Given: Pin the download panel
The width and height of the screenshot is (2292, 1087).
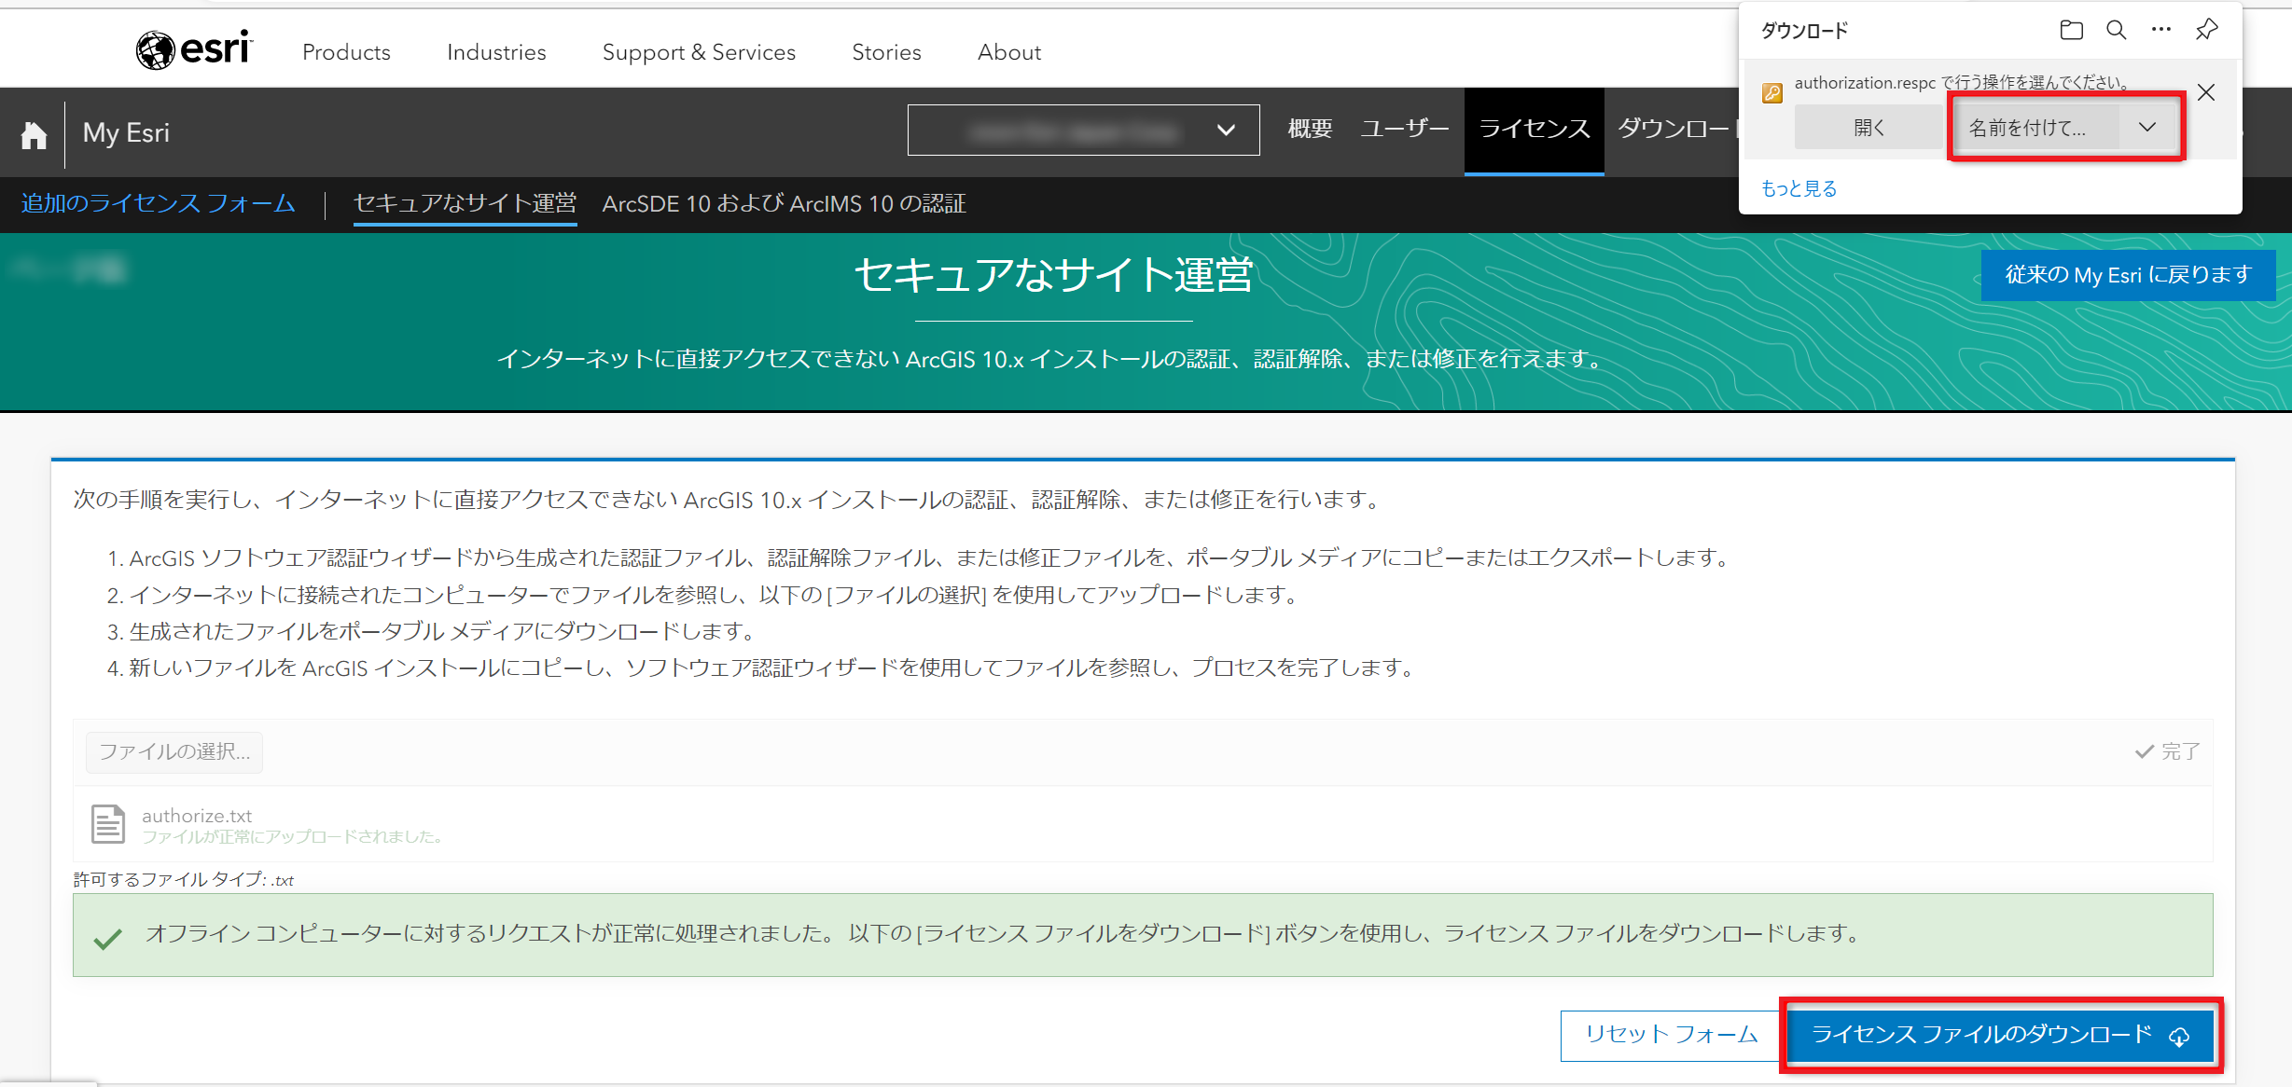Looking at the screenshot, I should click(2206, 30).
